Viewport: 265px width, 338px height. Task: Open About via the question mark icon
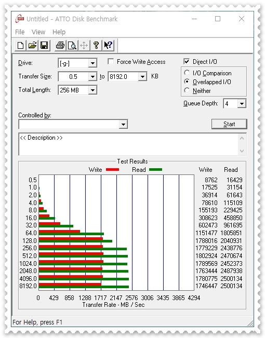click(x=96, y=46)
